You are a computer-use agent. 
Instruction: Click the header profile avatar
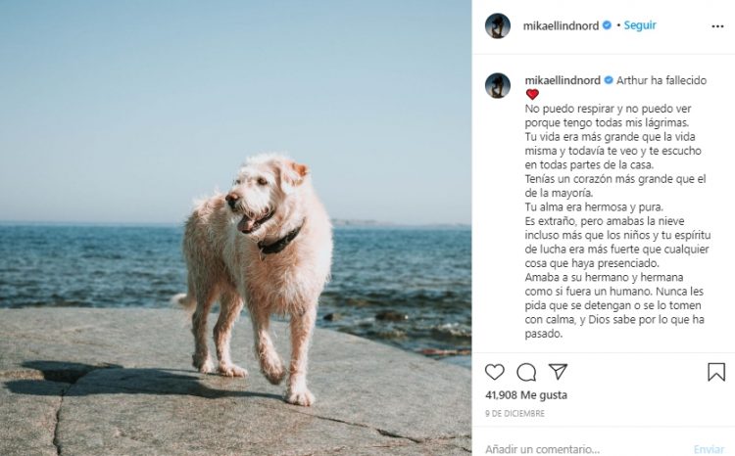click(498, 25)
